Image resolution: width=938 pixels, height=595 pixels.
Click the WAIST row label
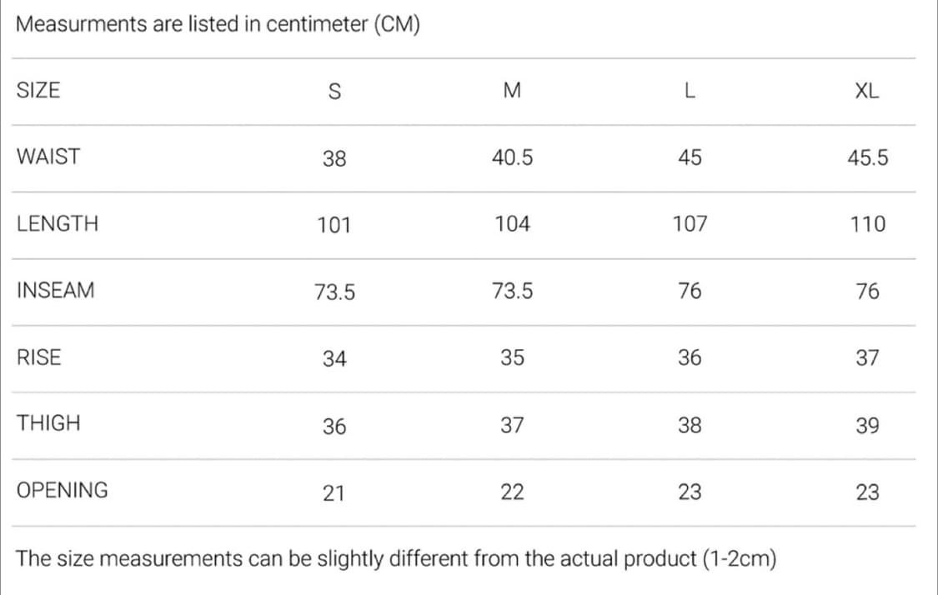pos(48,157)
